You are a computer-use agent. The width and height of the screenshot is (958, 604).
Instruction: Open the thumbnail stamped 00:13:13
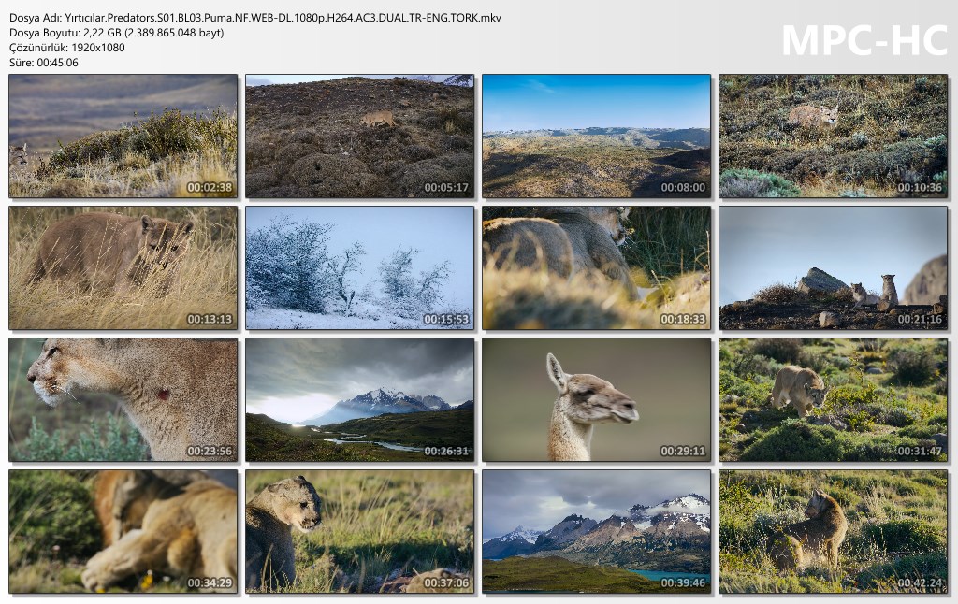pyautogui.click(x=123, y=267)
